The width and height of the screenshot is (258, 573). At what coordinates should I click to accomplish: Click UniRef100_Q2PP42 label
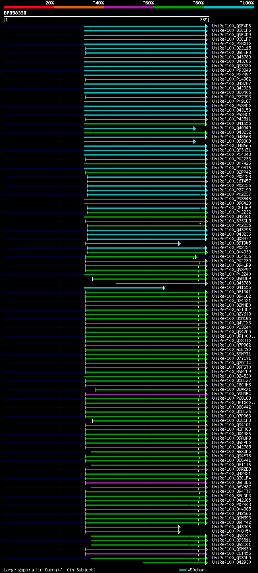231,172
